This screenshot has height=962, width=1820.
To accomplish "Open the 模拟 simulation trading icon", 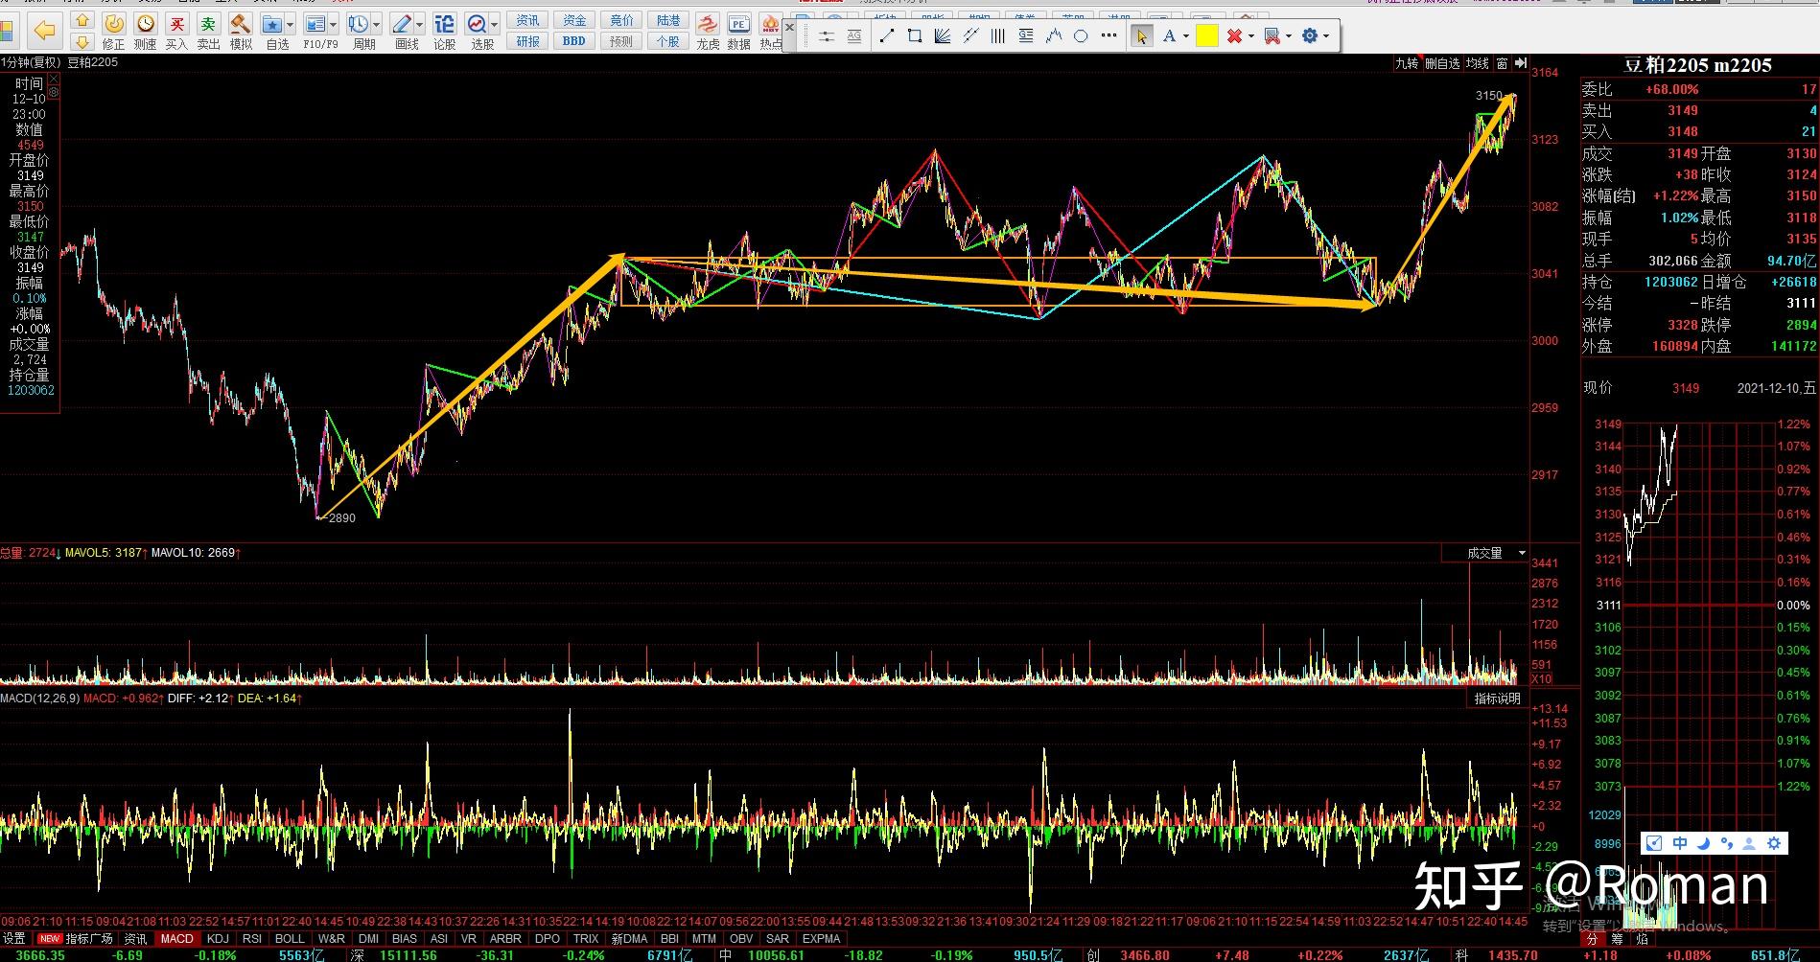I will [x=241, y=31].
